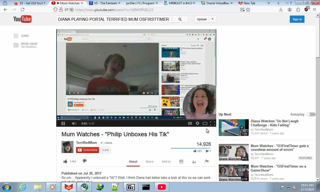Click the site security padlock icon
Image resolution: width=320 pixels, height=192 pixels.
click(61, 9)
